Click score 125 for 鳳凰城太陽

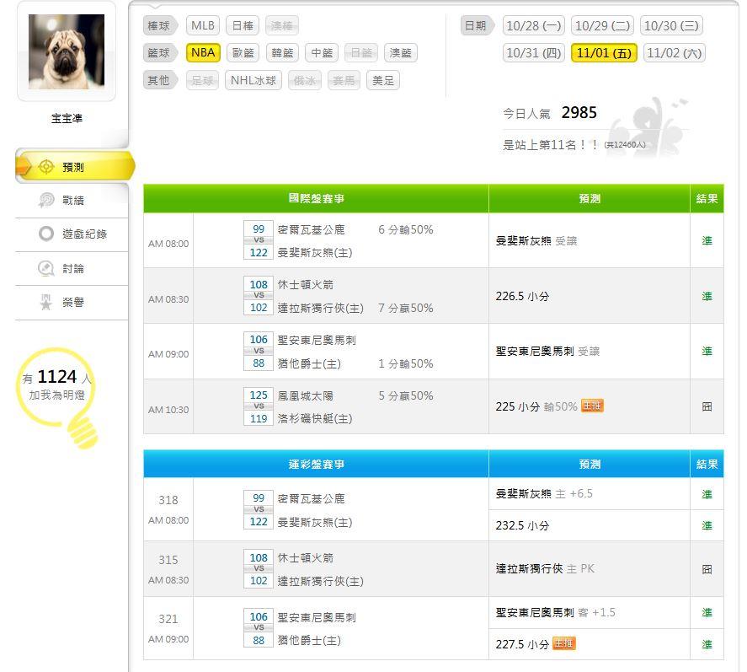coord(259,395)
